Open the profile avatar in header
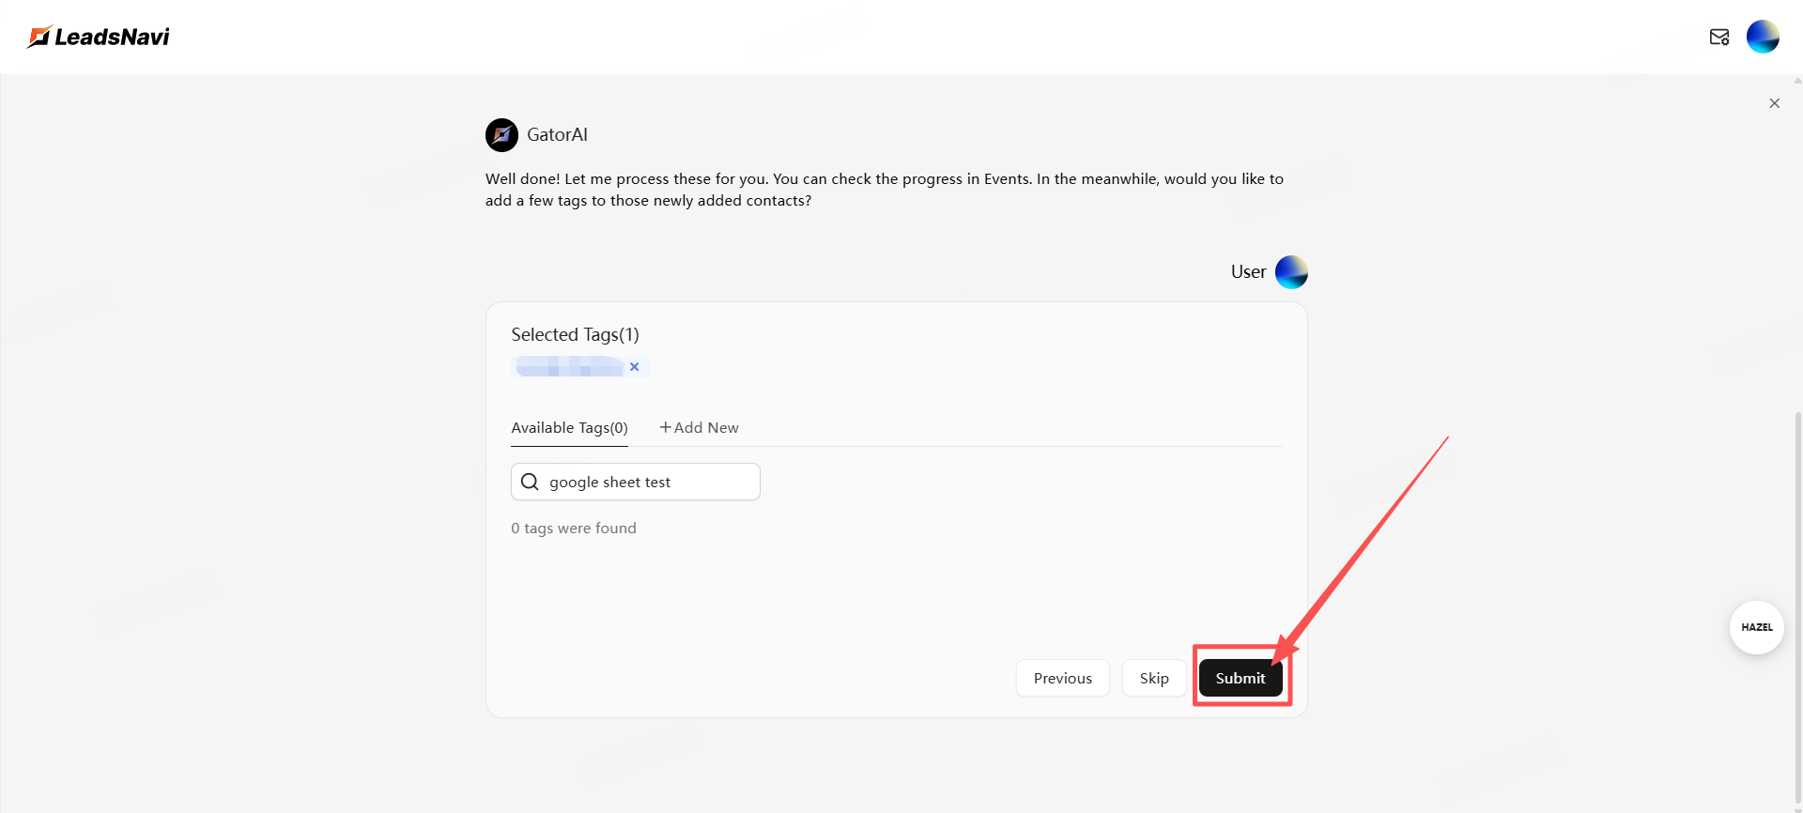The height and width of the screenshot is (813, 1803). tap(1762, 37)
